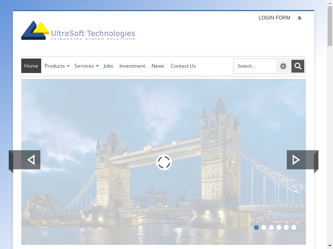Open the Twitter icon link
Image resolution: width=333 pixels, height=249 pixels.
click(x=300, y=18)
